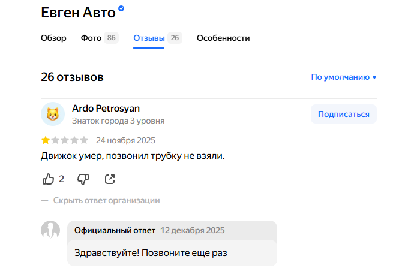Click the fifth empty rating star
Image resolution: width=414 pixels, height=268 pixels.
(83, 141)
